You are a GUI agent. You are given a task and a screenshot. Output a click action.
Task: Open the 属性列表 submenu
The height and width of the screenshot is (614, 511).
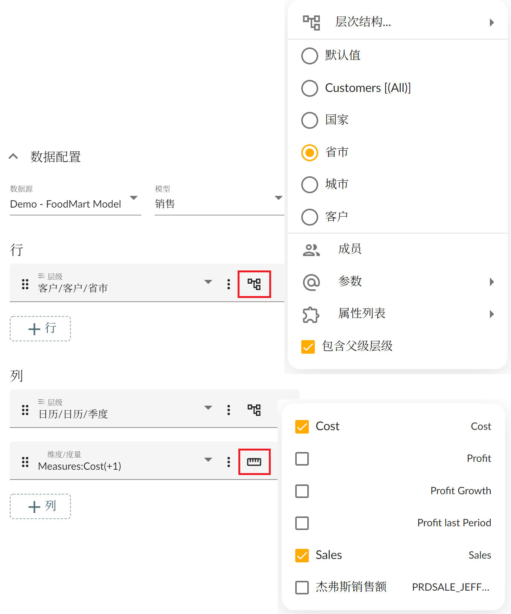397,314
